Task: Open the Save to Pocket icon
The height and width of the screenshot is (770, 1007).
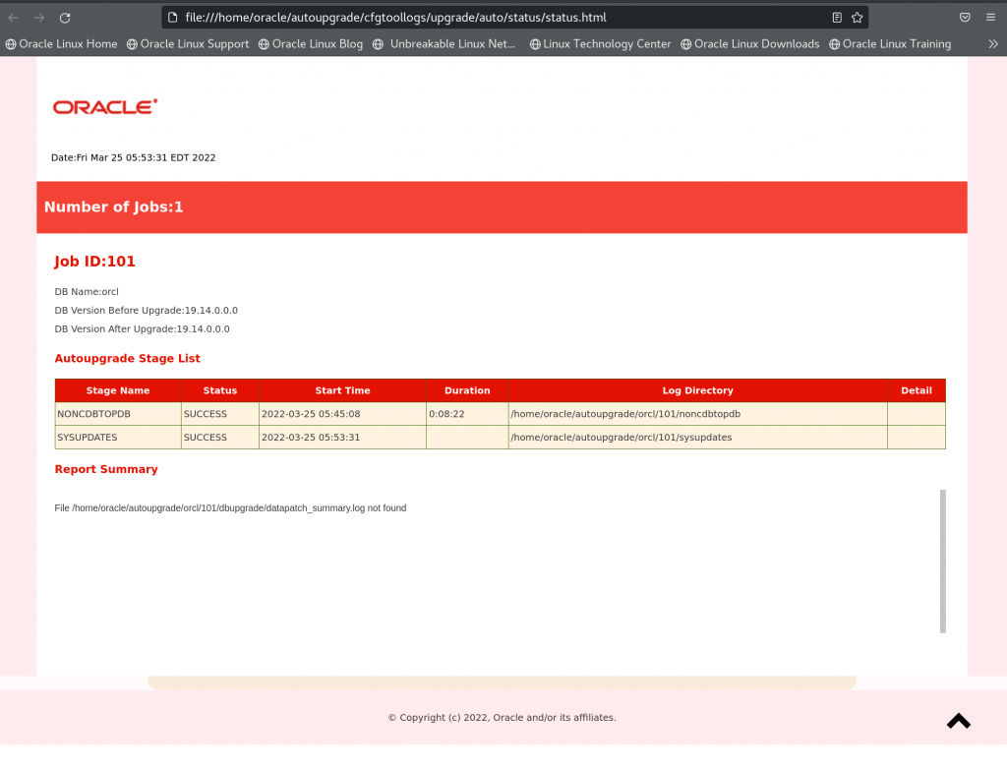Action: (965, 18)
